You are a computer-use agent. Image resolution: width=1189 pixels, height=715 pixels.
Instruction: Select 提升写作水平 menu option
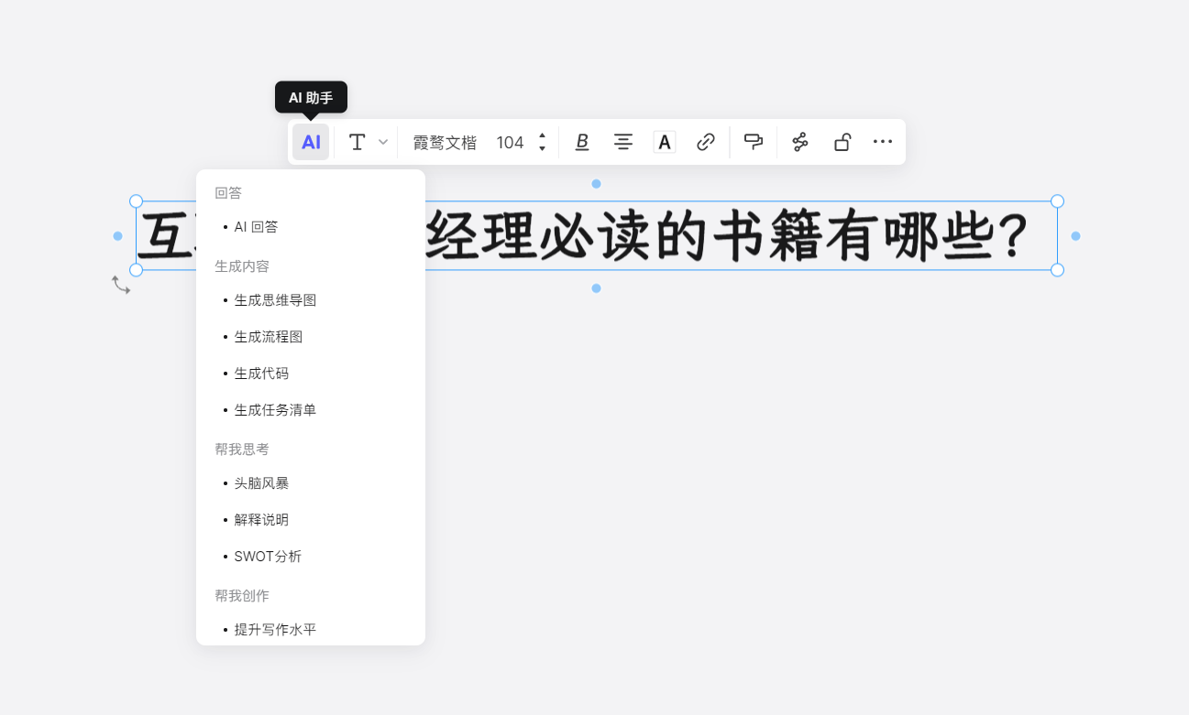(x=311, y=630)
